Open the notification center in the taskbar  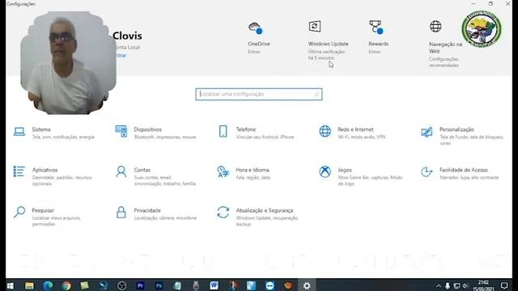coord(504,285)
